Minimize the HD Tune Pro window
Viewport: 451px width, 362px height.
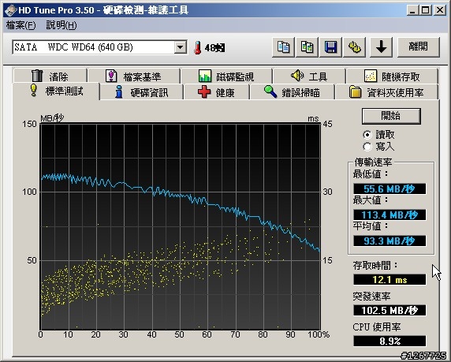pyautogui.click(x=412, y=10)
